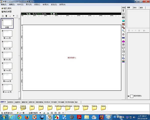The width and height of the screenshot is (150, 120).
Task: Select the circular ABC text tool
Action: click(123, 17)
